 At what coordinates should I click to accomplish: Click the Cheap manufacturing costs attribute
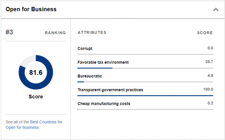pyautogui.click(x=104, y=104)
